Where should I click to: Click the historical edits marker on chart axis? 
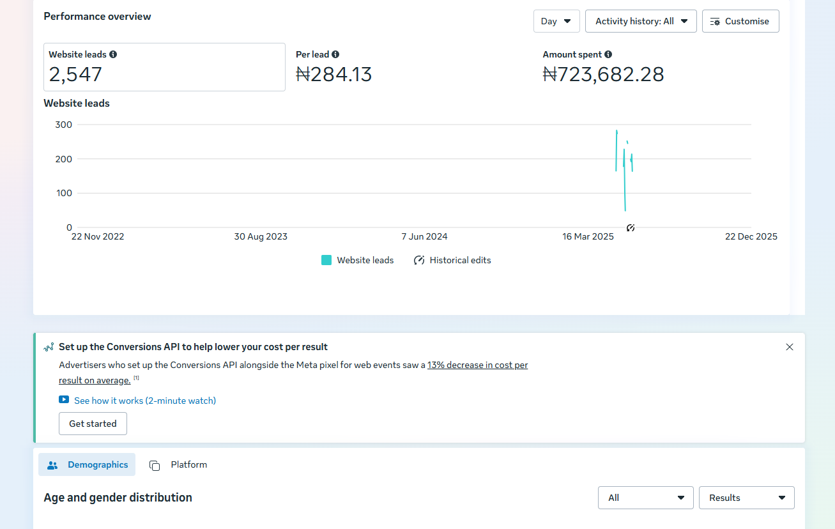tap(631, 227)
